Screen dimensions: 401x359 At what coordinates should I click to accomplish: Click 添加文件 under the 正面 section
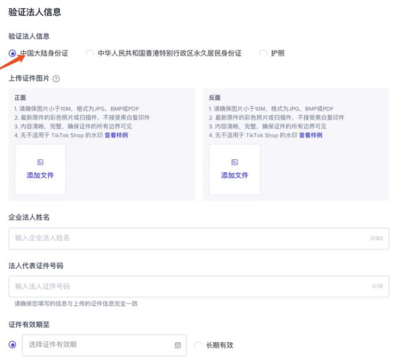click(40, 175)
